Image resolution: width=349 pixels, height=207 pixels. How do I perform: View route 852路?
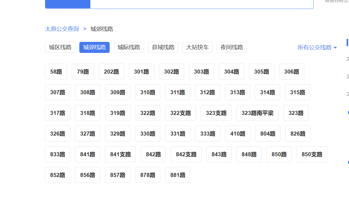point(58,175)
